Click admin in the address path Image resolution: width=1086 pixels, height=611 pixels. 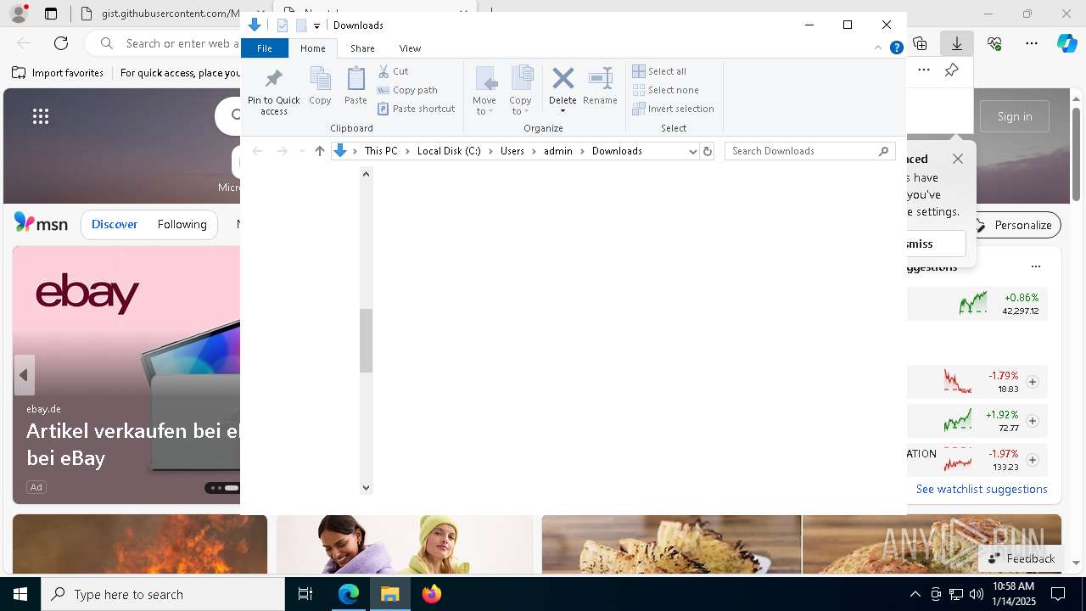(558, 151)
